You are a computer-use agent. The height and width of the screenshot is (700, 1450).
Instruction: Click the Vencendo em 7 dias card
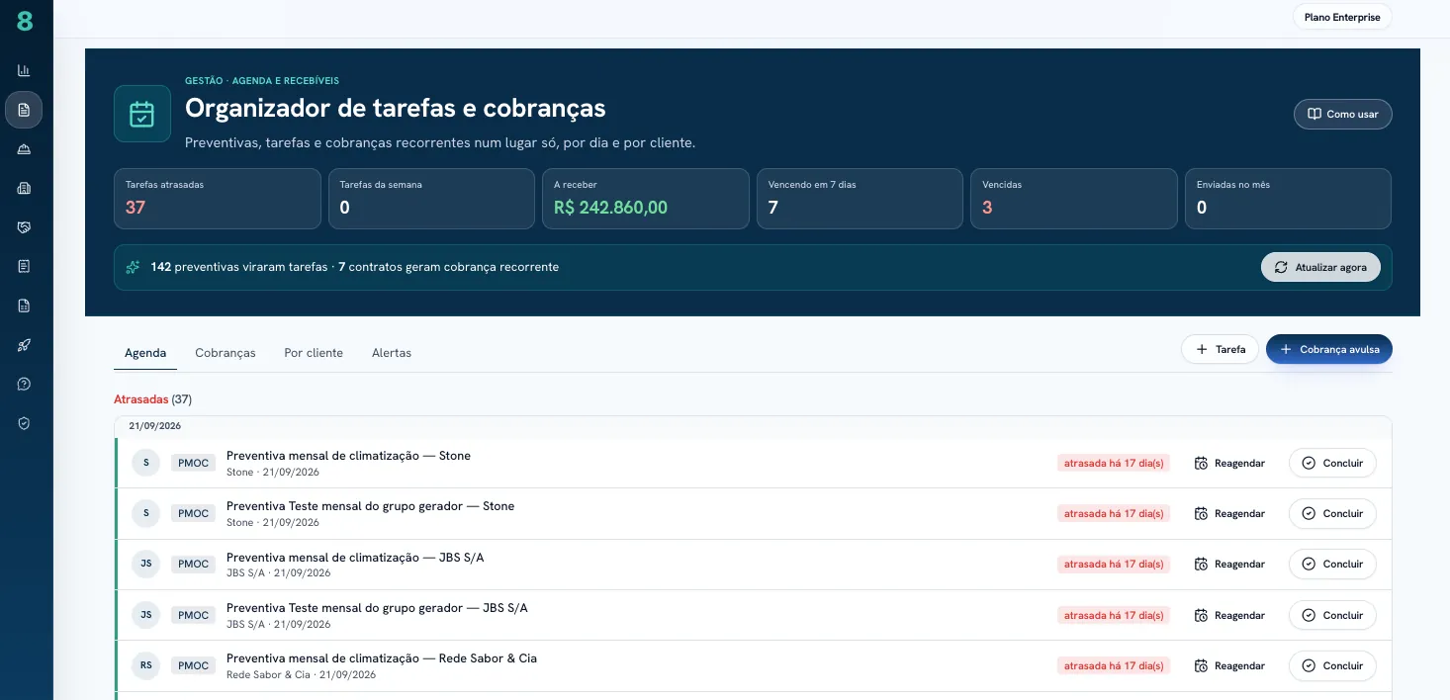[x=860, y=199]
